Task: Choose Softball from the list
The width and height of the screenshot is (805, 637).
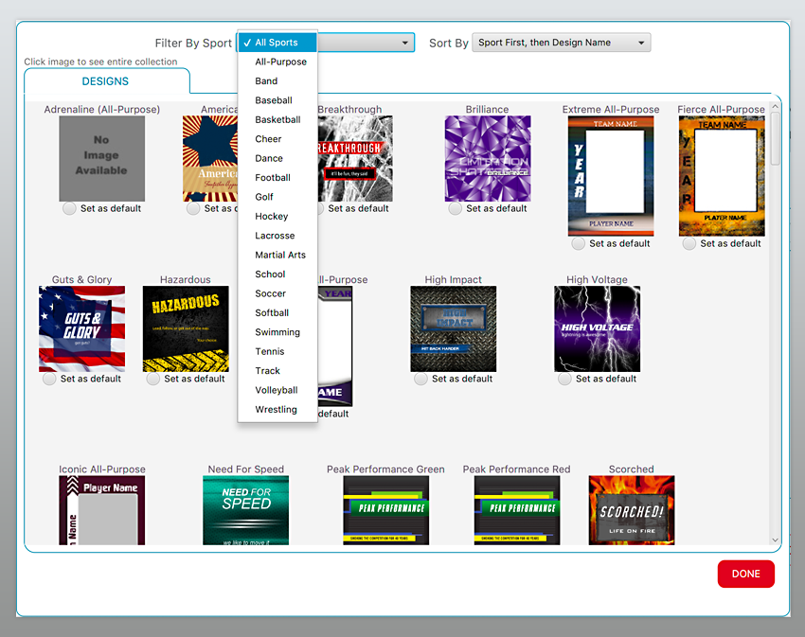Action: [x=277, y=313]
